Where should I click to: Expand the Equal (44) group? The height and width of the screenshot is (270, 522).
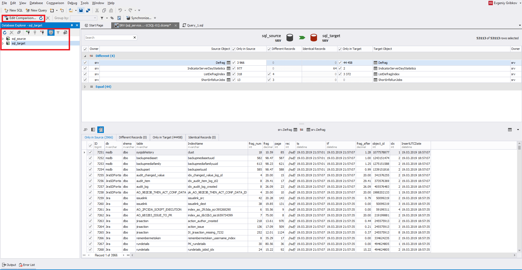point(85,87)
